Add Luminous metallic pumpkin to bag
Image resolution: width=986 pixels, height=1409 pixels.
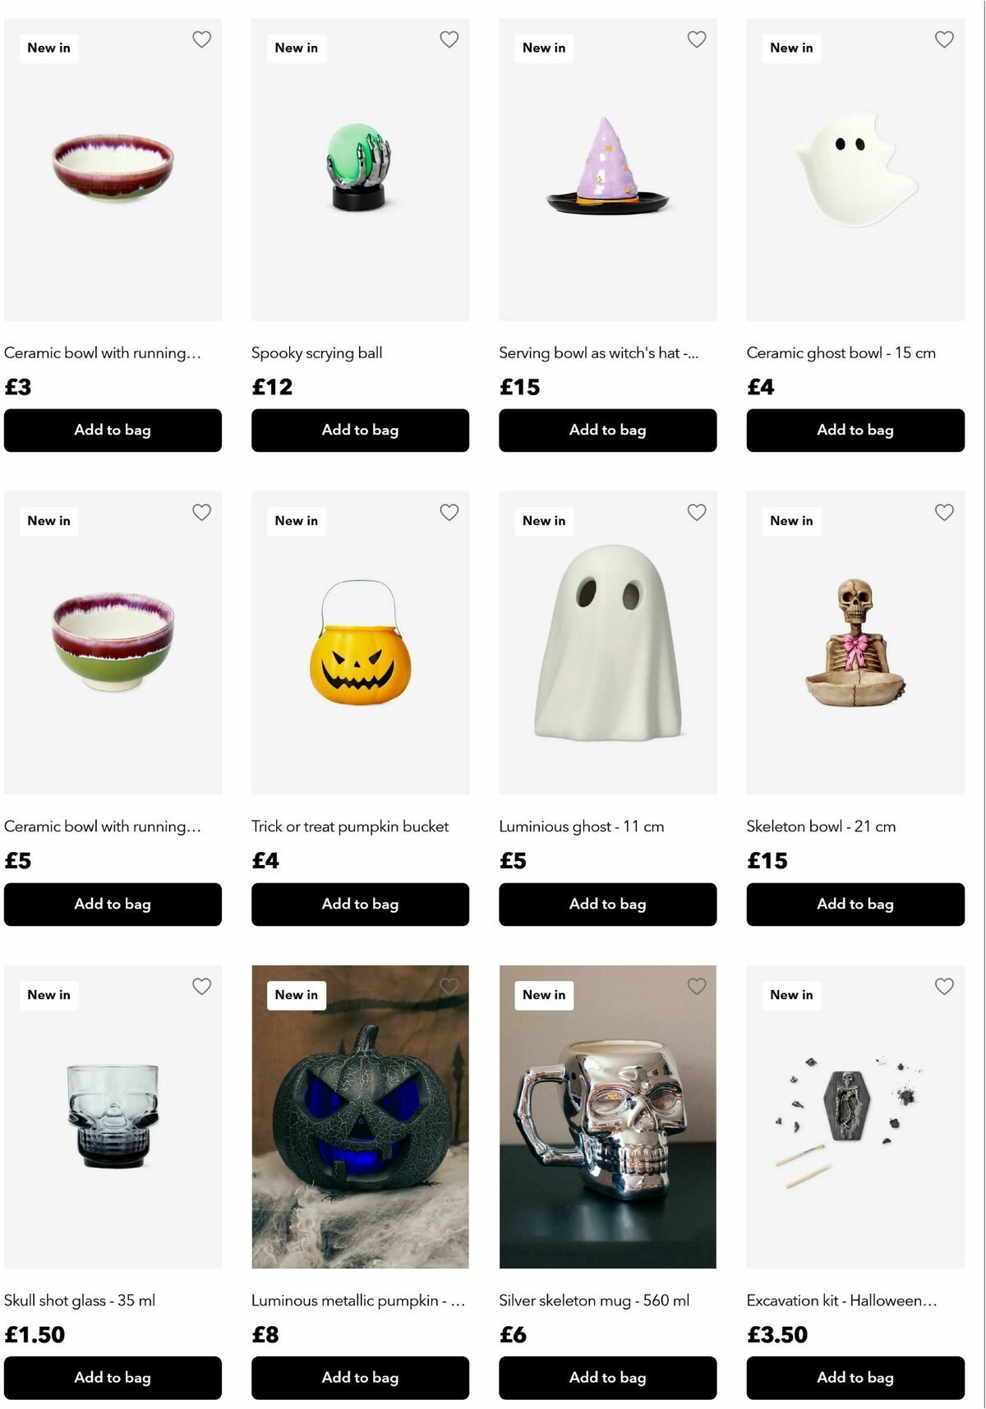coord(360,1378)
